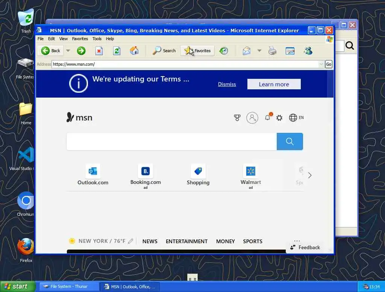Open the Tools menu
Screen dimensions: 385x292
(97, 39)
